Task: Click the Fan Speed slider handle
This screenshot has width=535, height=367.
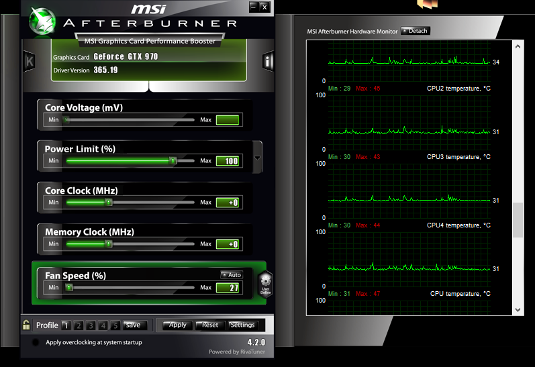Action: (x=69, y=288)
